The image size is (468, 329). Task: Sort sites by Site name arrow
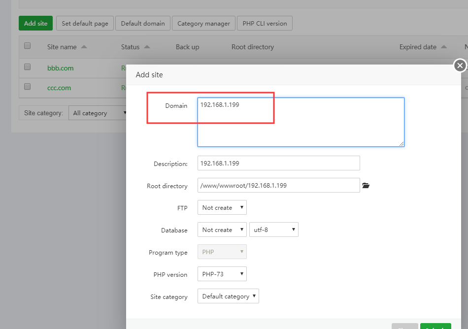(x=84, y=47)
